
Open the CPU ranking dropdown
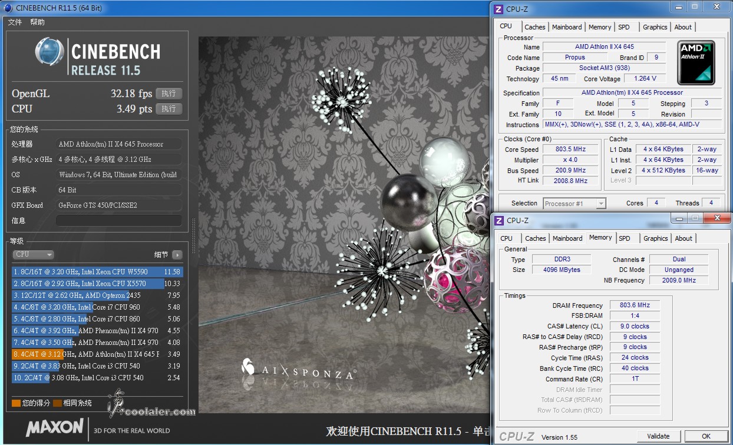point(33,255)
